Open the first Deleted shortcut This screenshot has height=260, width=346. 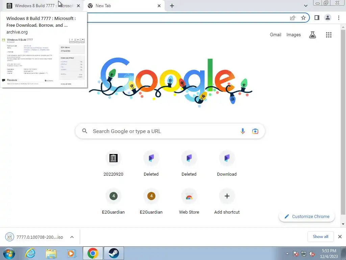pyautogui.click(x=151, y=164)
